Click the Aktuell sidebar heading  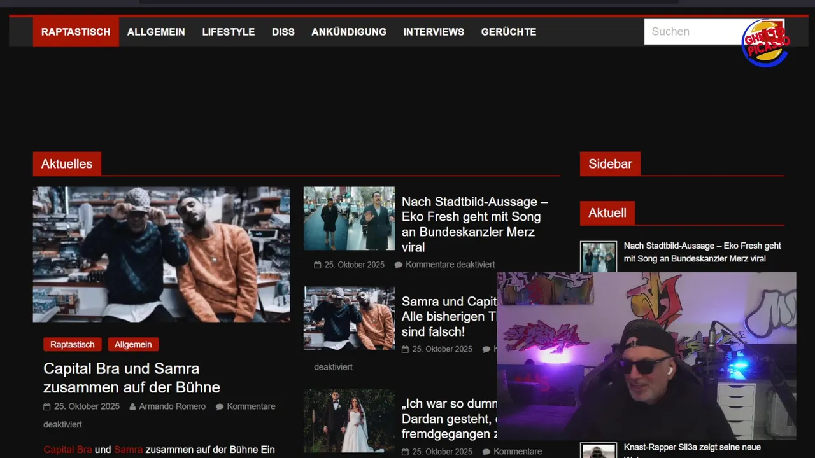[x=607, y=213]
